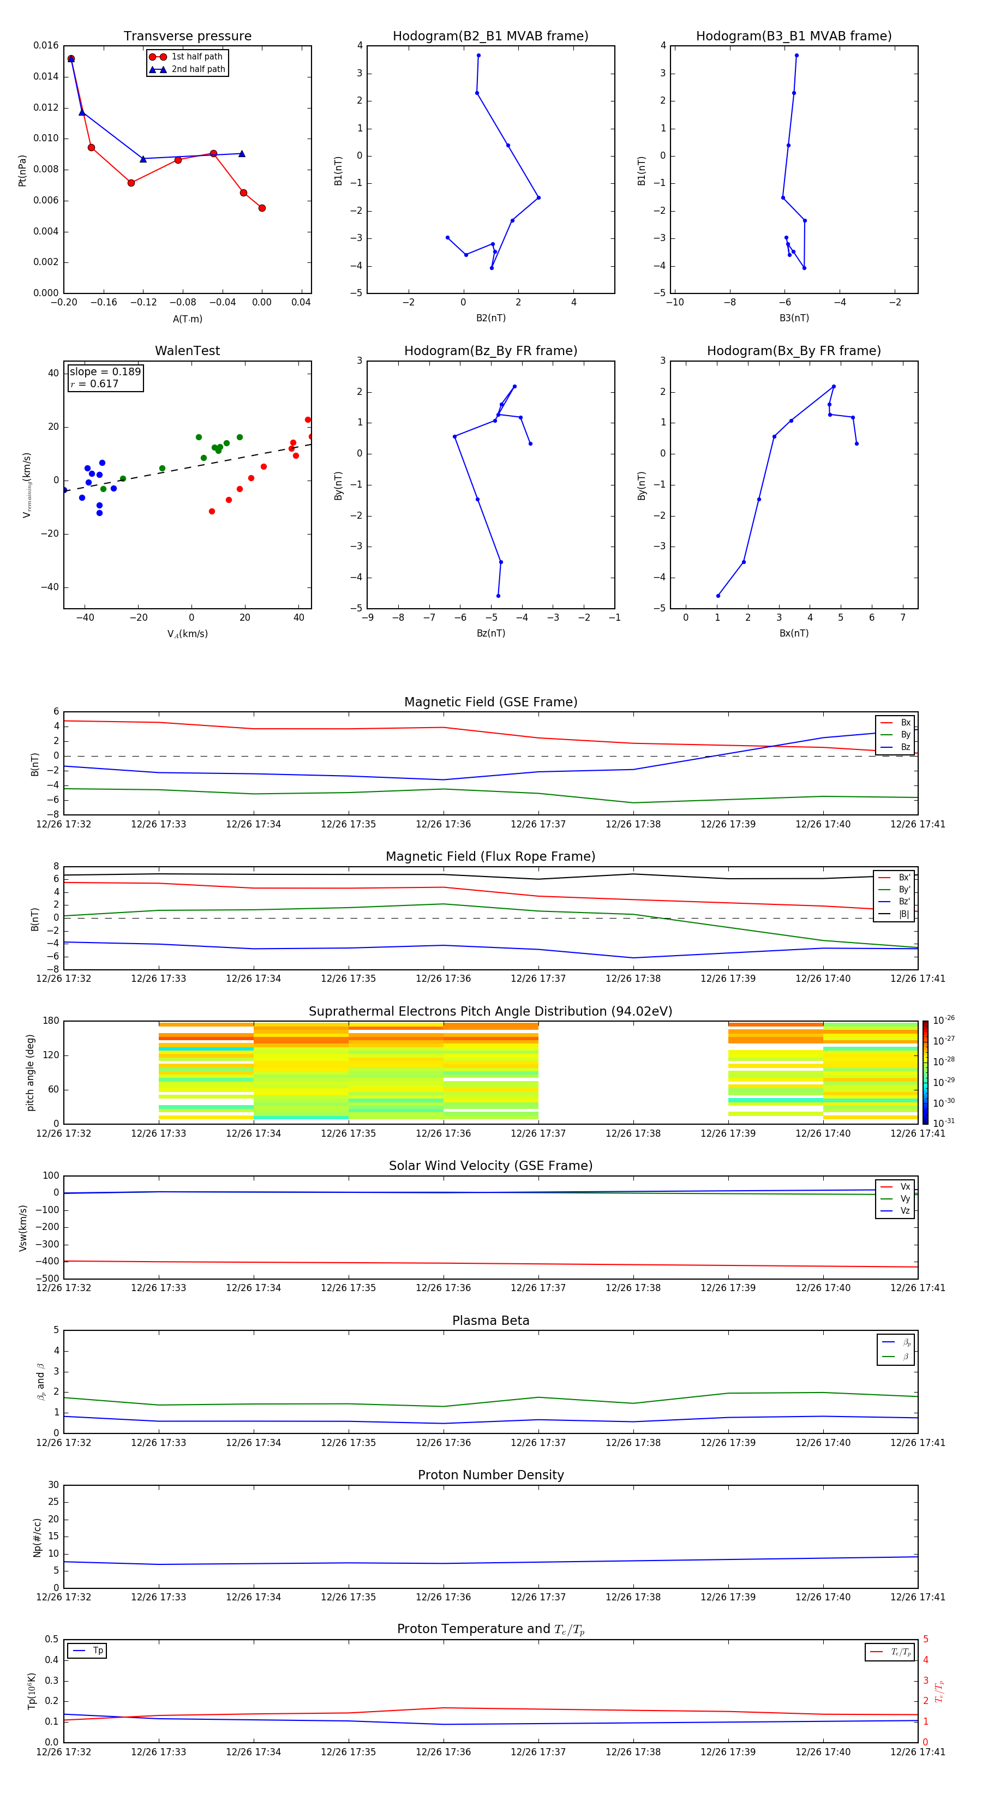Click the Vx legend entry
This screenshot has width=982, height=1800.
click(895, 1186)
